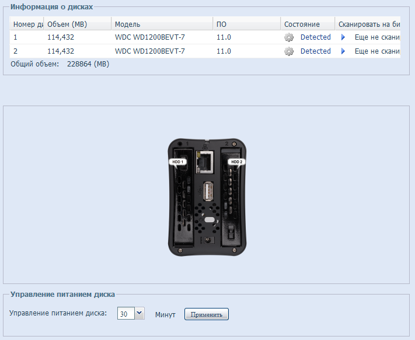The height and width of the screenshot is (340, 415).
Task: Start bad block scan for disk 1
Action: coord(343,37)
